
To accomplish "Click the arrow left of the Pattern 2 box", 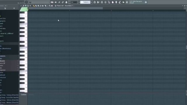I will click(79, 2).
